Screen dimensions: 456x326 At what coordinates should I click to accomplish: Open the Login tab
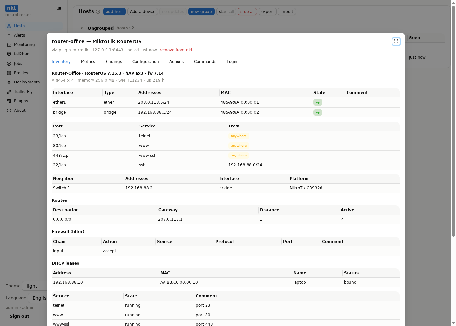point(232,62)
